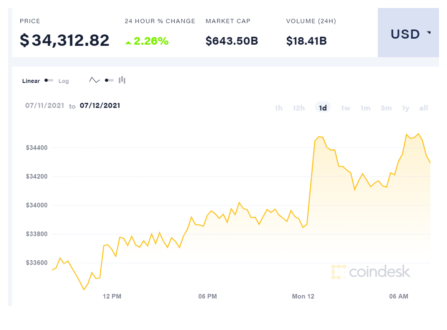The width and height of the screenshot is (447, 330).
Task: Select the 1d time range
Action: click(323, 108)
